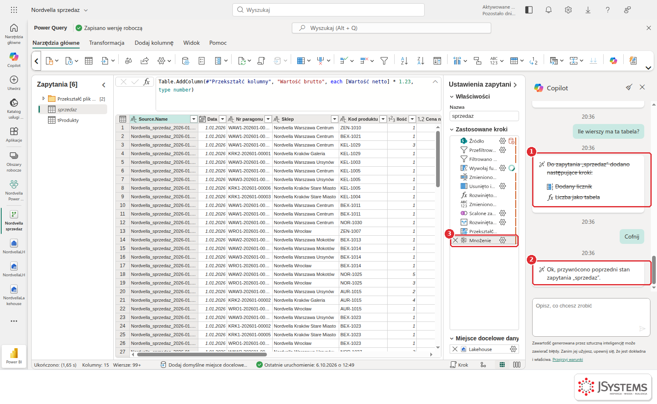
Task: Click the data grid horizontal scrollbar
Action: click(x=202, y=354)
